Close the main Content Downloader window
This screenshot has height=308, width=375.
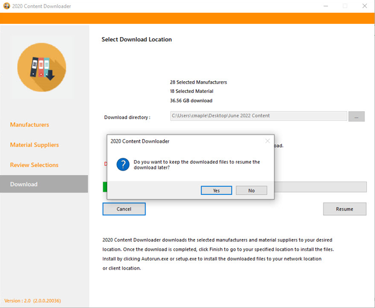click(365, 6)
